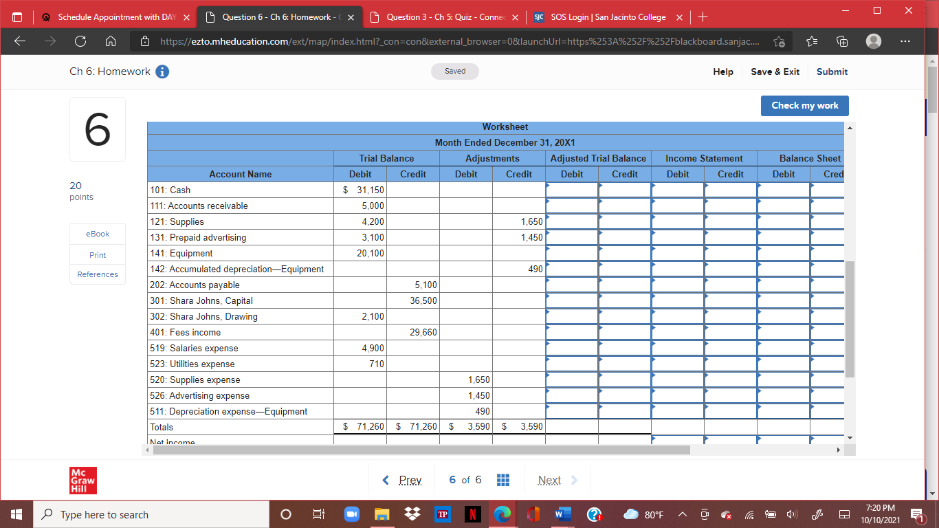Viewport: 939px width, 528px height.
Task: Open the notification center icon
Action: click(x=917, y=514)
